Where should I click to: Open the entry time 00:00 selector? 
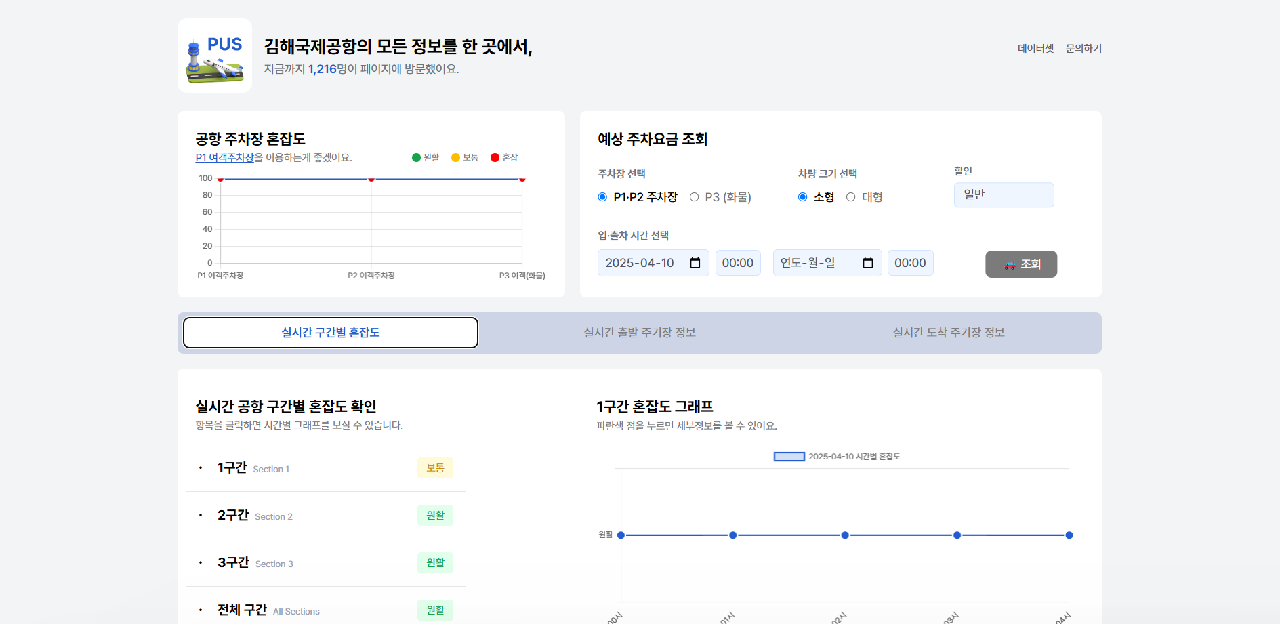pyautogui.click(x=738, y=263)
